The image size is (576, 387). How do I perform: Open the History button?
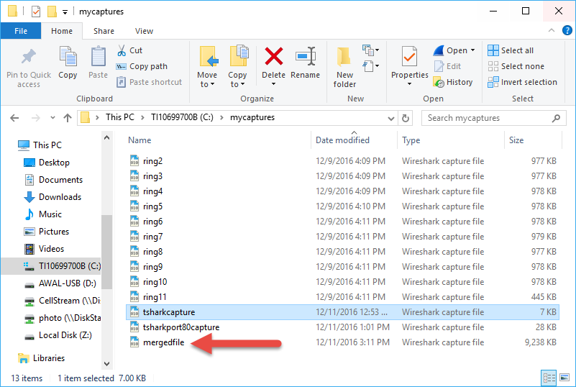(453, 82)
